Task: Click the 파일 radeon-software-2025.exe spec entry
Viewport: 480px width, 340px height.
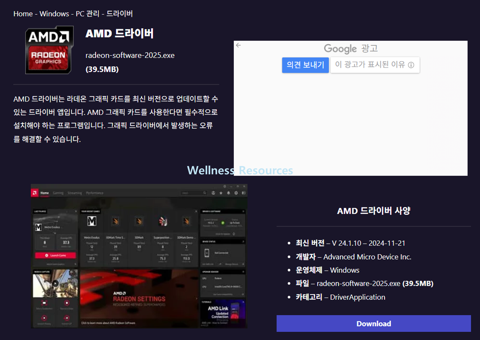Action: click(364, 283)
